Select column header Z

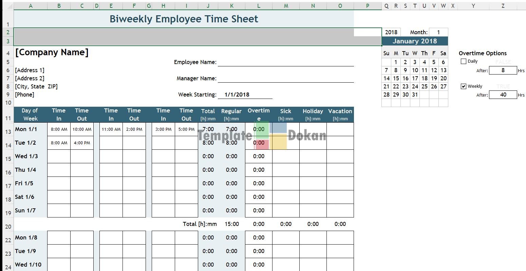tap(503, 6)
